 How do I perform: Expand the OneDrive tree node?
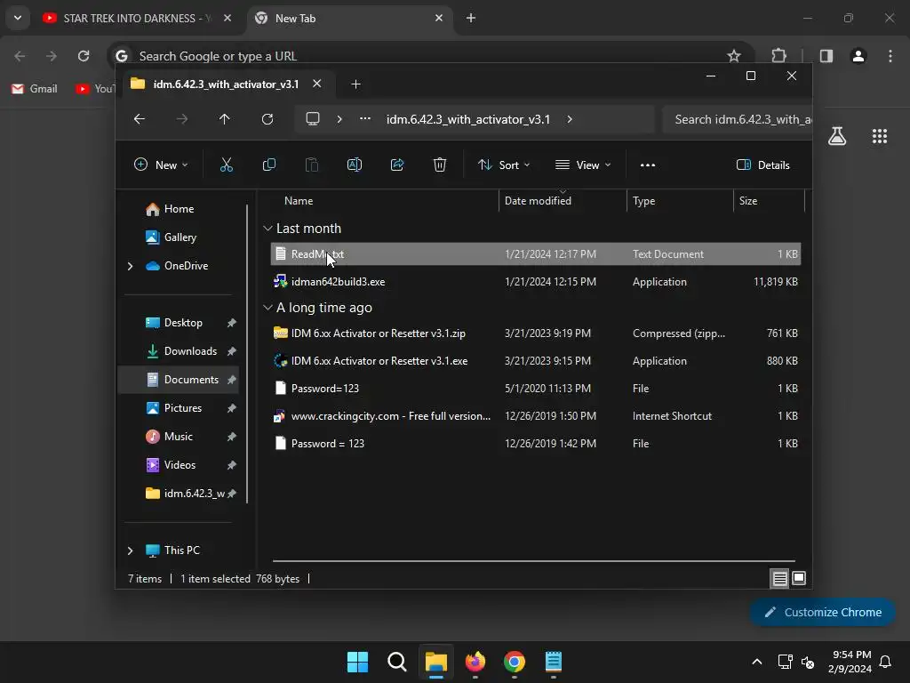coord(130,266)
